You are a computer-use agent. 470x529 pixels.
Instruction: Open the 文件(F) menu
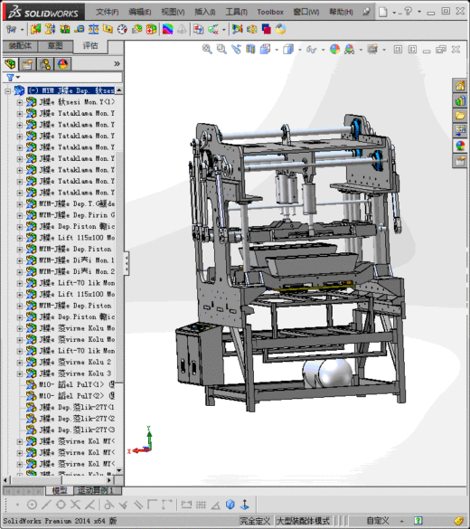108,12
